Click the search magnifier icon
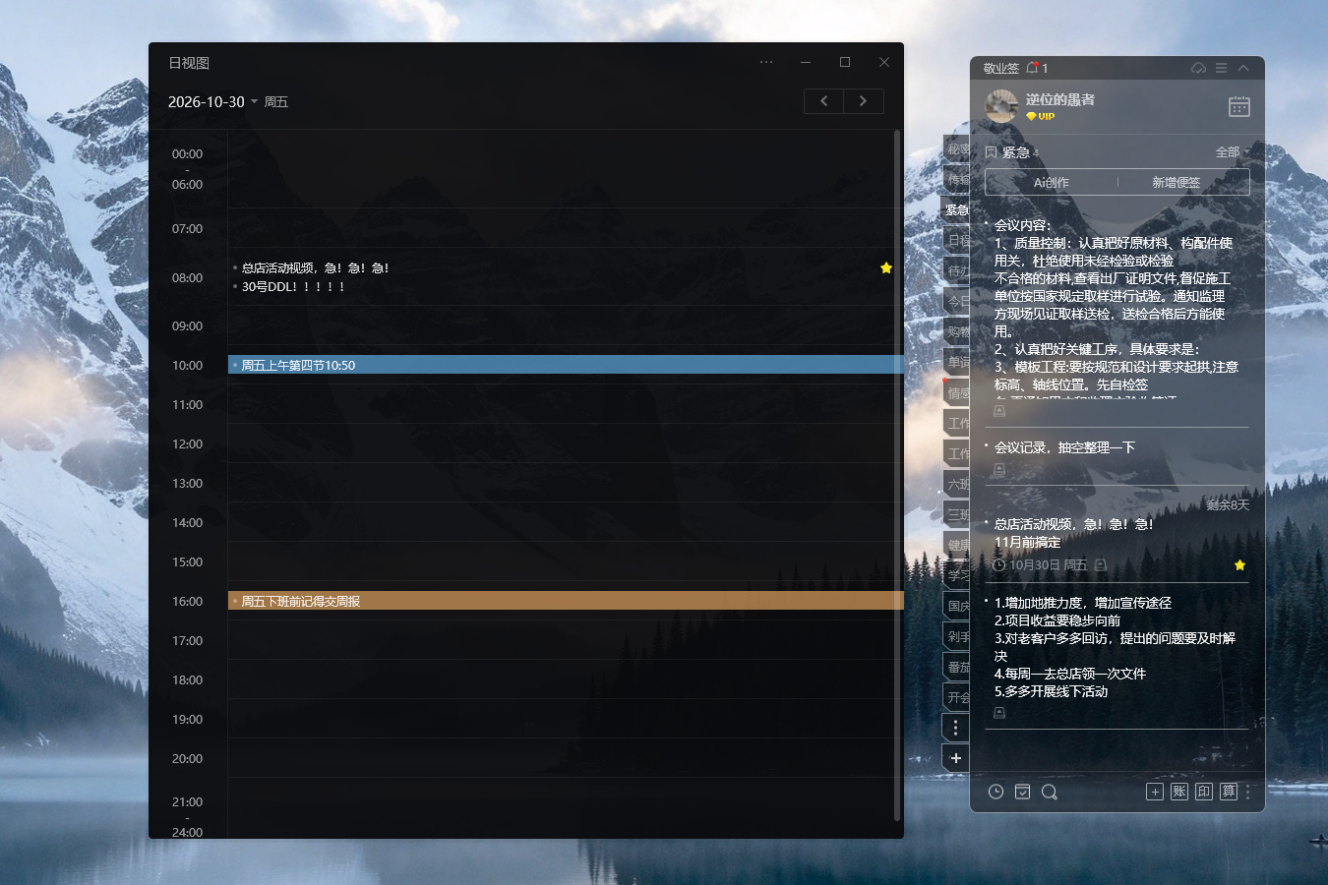 tap(1049, 792)
